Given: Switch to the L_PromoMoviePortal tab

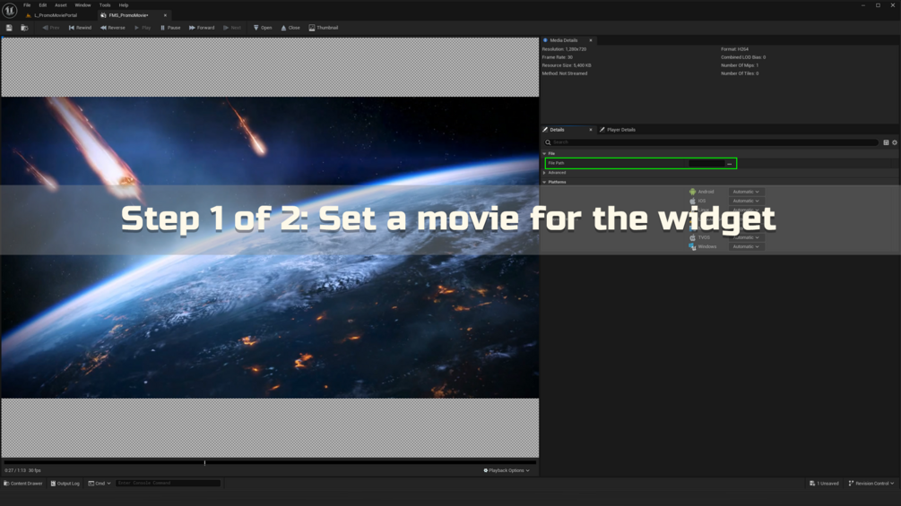Looking at the screenshot, I should pyautogui.click(x=56, y=15).
